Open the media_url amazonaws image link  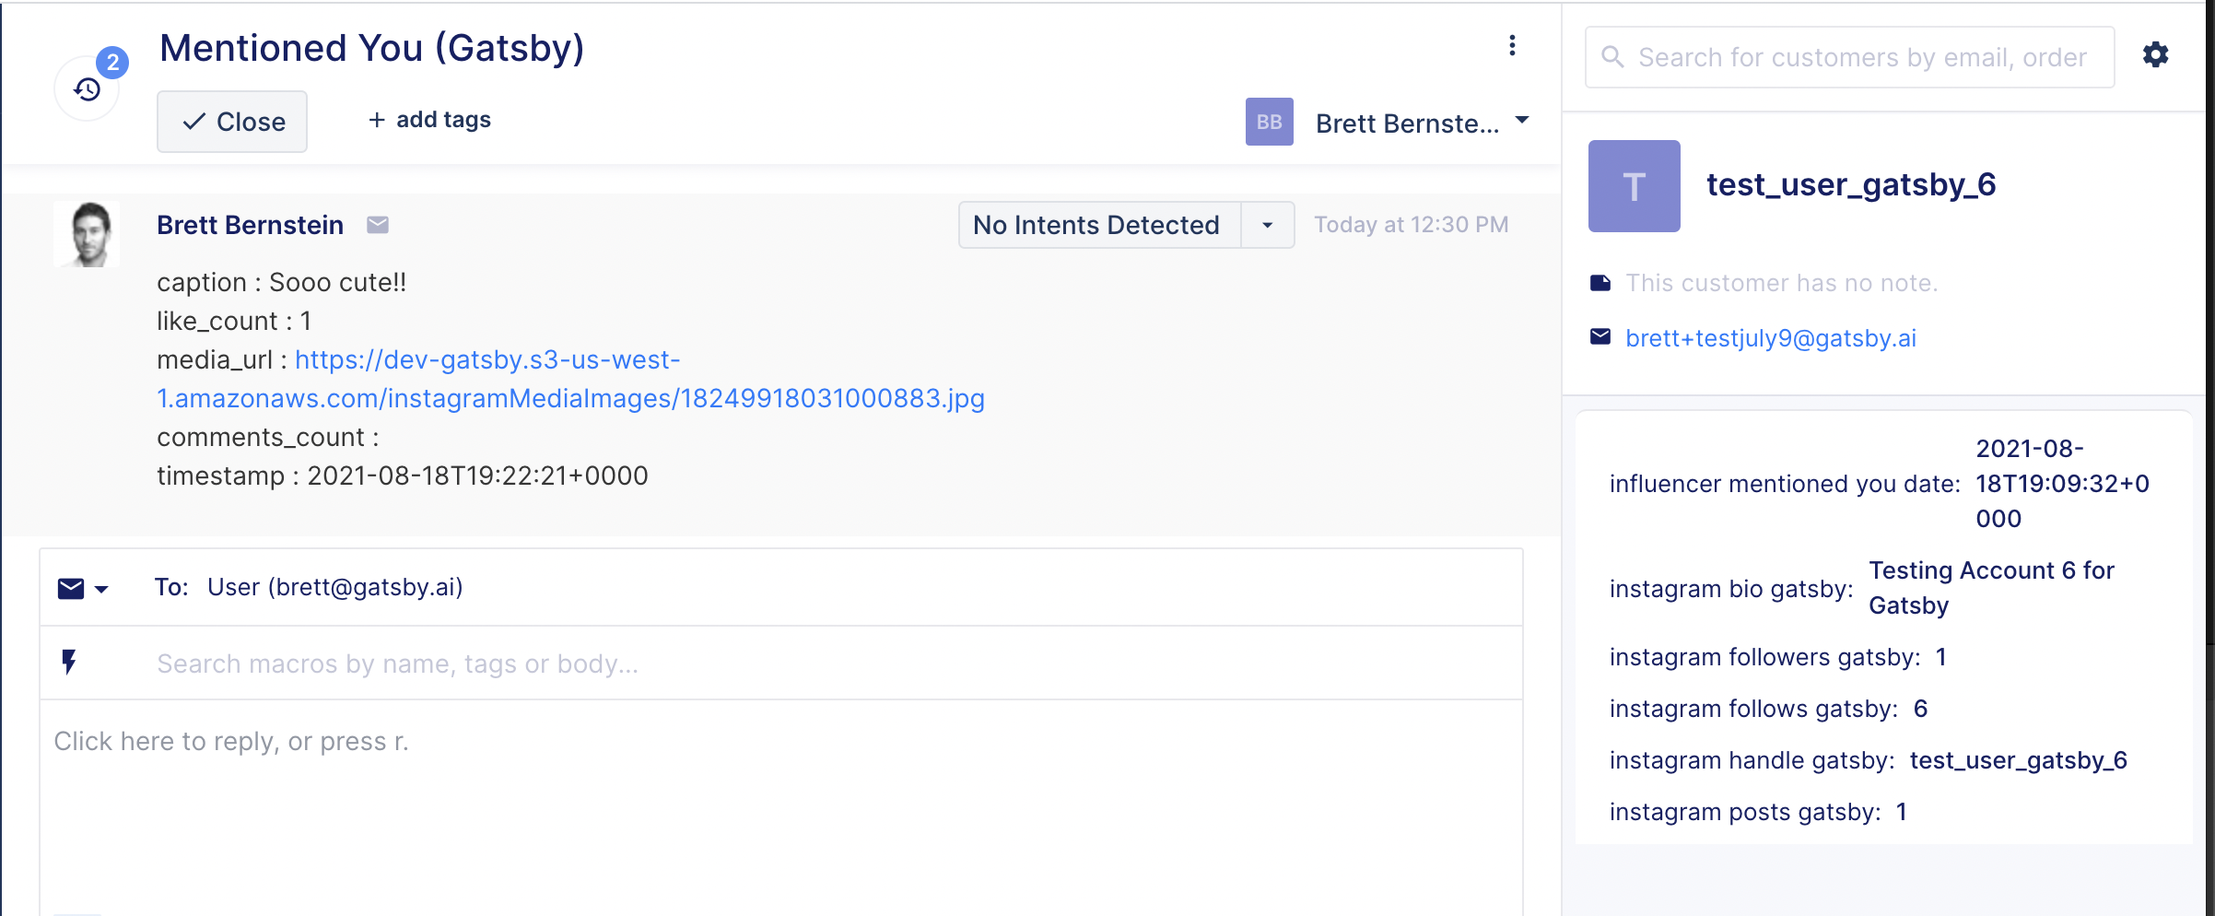pos(570,379)
